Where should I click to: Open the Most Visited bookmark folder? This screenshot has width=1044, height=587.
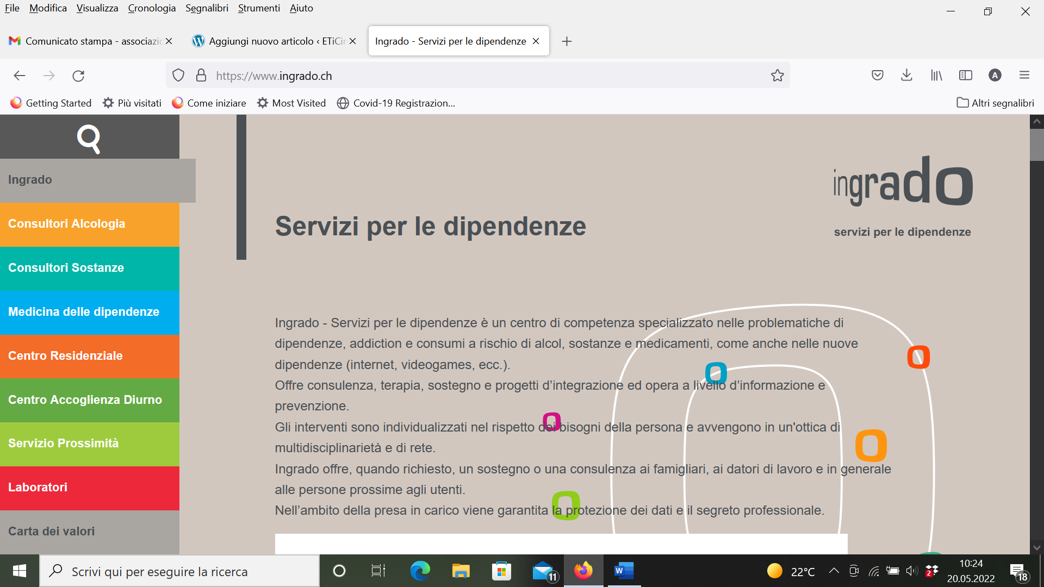(291, 103)
